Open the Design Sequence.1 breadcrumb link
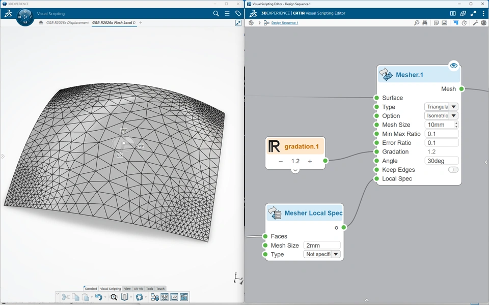Screen dimensions: 489x305 click(x=284, y=23)
